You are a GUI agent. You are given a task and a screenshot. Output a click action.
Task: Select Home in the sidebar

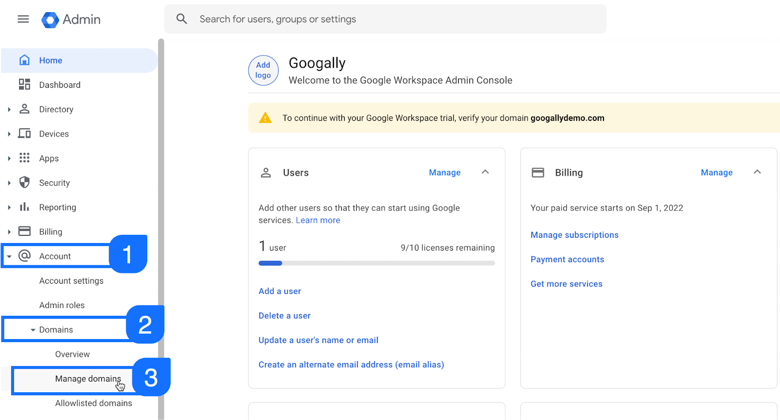pyautogui.click(x=79, y=60)
